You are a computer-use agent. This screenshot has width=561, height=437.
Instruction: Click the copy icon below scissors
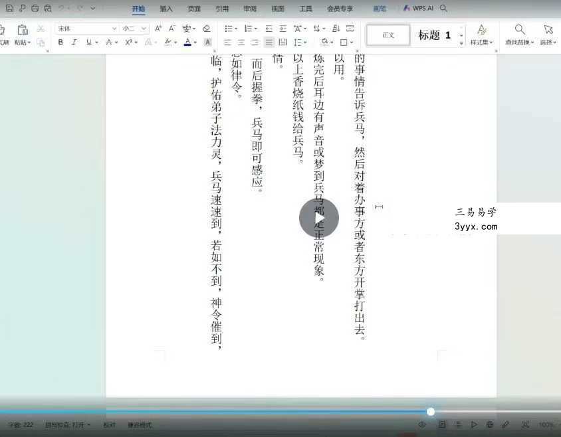tap(41, 43)
